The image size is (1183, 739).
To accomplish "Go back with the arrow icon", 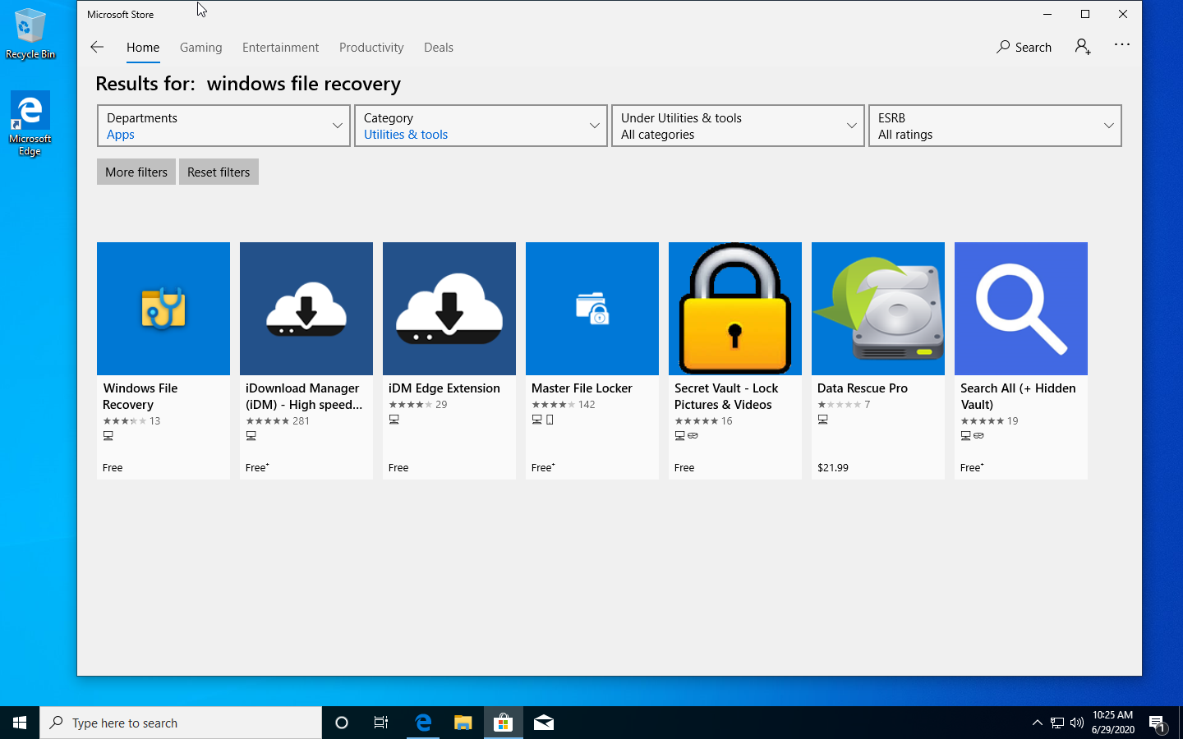I will pos(97,47).
